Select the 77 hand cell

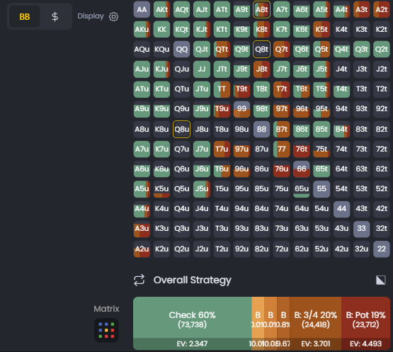[282, 149]
